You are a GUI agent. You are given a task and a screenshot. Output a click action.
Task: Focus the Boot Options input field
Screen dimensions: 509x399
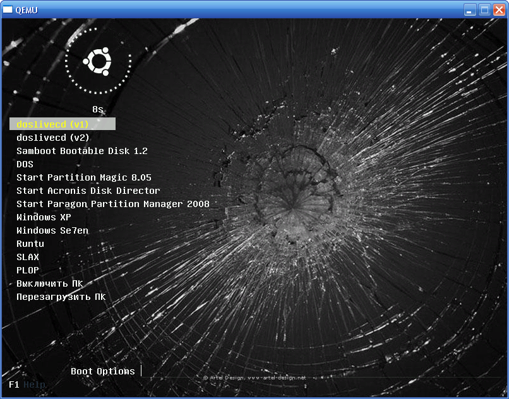[320, 371]
